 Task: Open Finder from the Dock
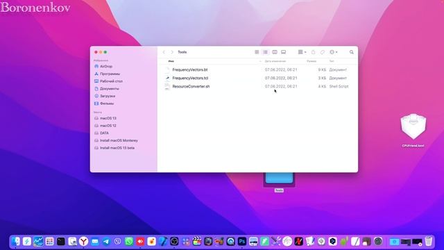click(15, 242)
